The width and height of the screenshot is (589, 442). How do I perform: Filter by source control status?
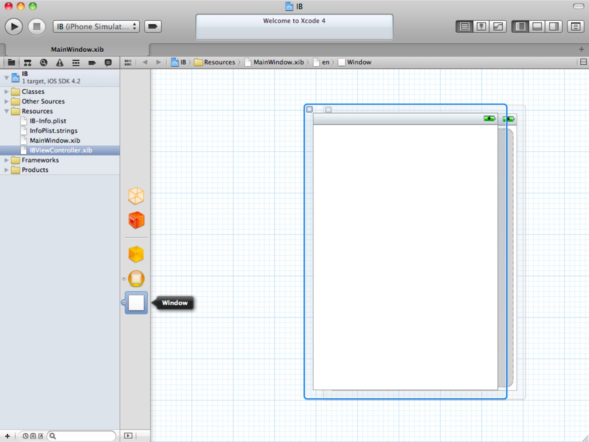(33, 436)
